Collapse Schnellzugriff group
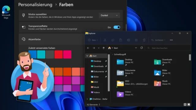Image resolution: width=196 pixels, height=110 pixels. [x=113, y=54]
